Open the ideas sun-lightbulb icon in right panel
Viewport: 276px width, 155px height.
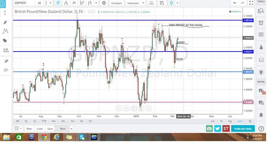tap(261, 72)
